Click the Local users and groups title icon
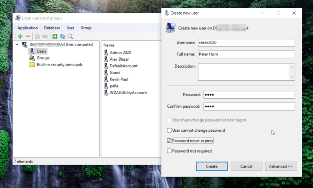 (x=18, y=18)
